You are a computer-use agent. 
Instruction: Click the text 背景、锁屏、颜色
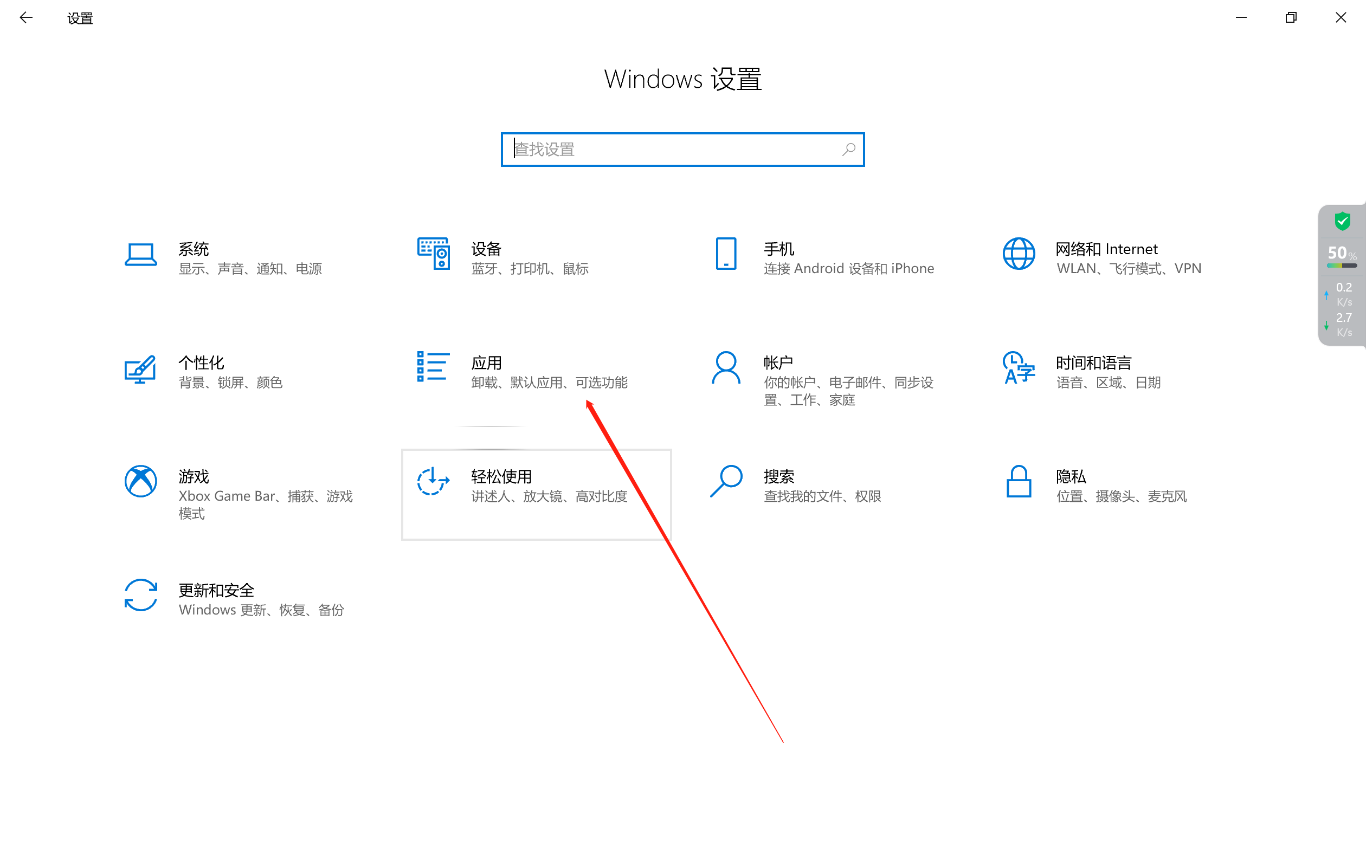coord(230,383)
